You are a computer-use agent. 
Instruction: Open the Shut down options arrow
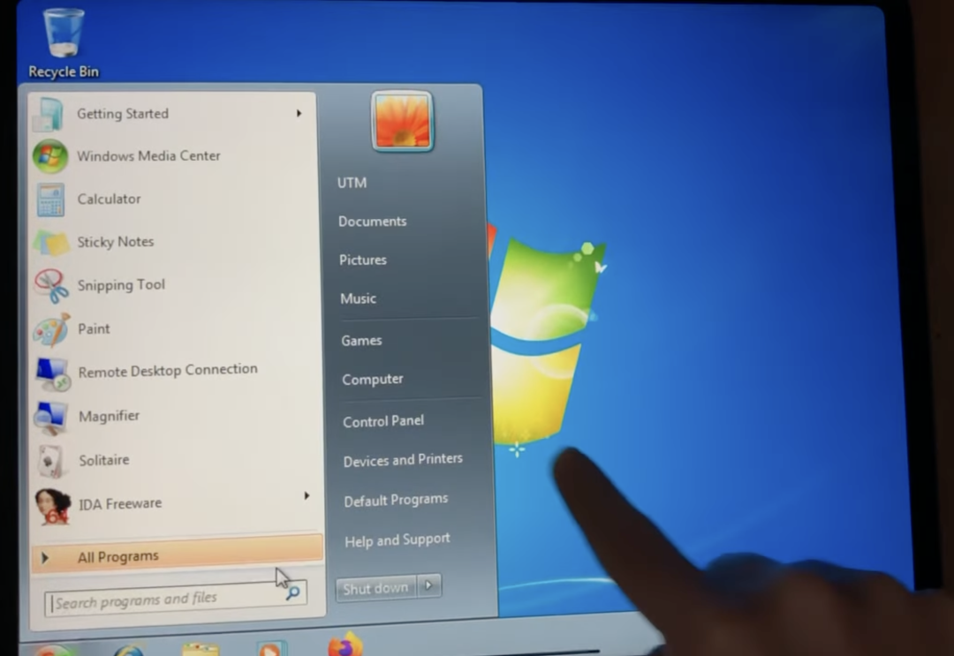click(x=429, y=585)
